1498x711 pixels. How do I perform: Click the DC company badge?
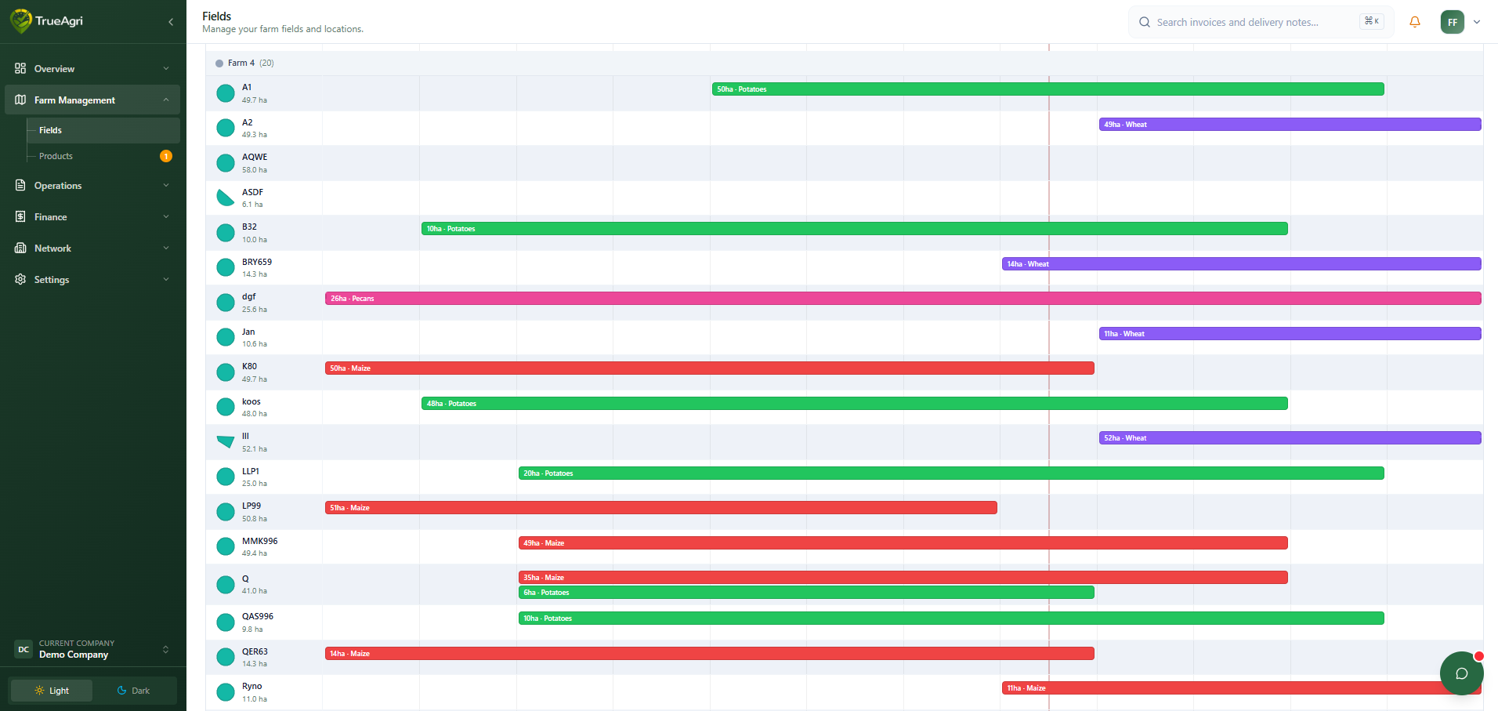(24, 649)
